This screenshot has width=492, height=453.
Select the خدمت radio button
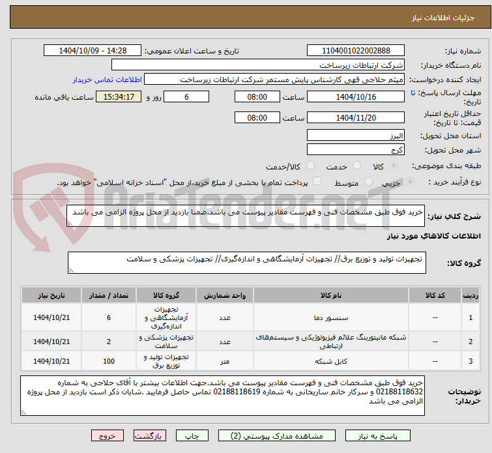[x=356, y=166]
